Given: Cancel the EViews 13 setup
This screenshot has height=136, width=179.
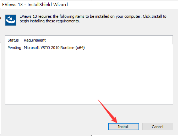Looking at the screenshot, I should point(158,127).
